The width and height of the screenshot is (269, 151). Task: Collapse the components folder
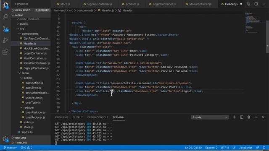pyautogui.click(x=30, y=34)
